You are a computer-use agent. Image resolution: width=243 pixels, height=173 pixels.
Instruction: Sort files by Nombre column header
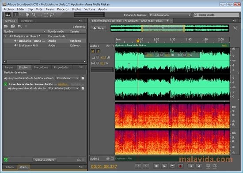(x=25, y=32)
